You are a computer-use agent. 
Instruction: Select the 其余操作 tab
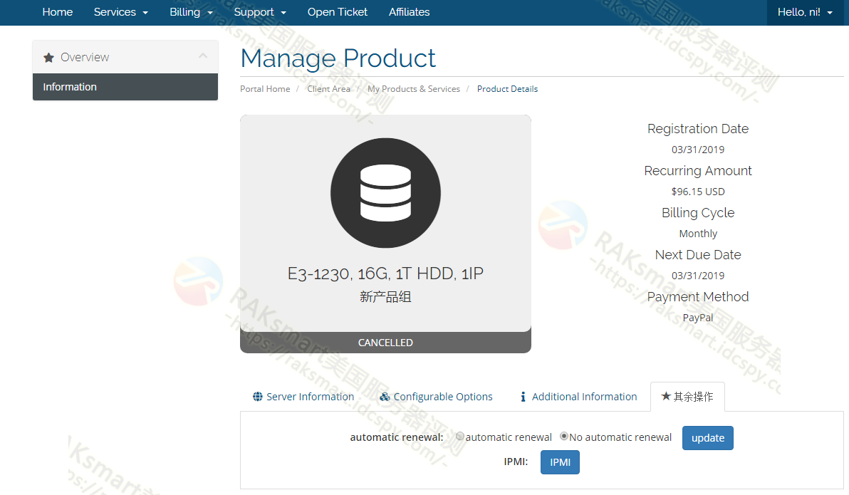pyautogui.click(x=687, y=397)
